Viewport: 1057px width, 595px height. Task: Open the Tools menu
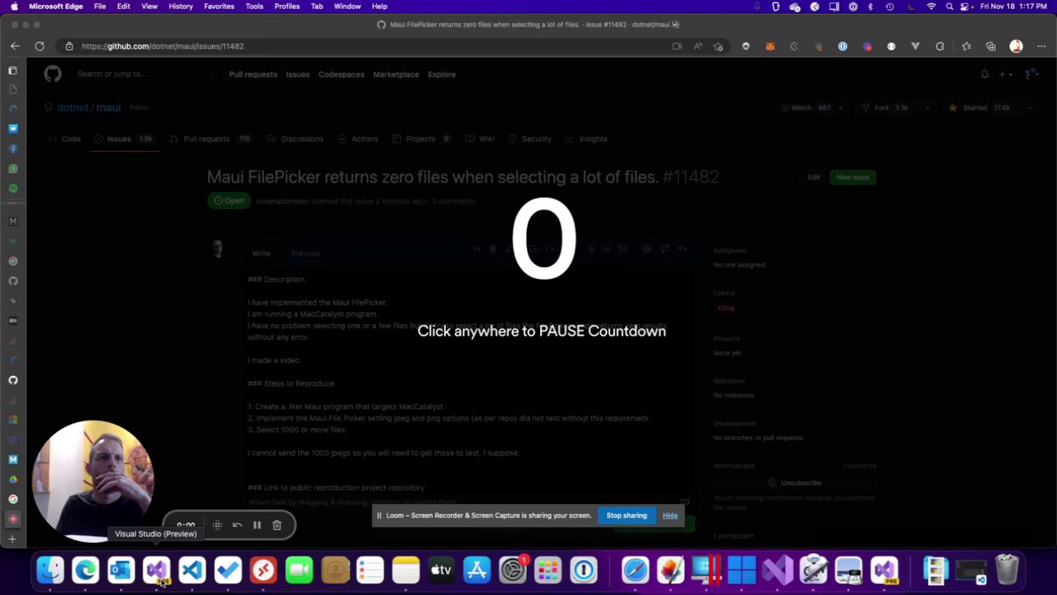click(x=254, y=7)
